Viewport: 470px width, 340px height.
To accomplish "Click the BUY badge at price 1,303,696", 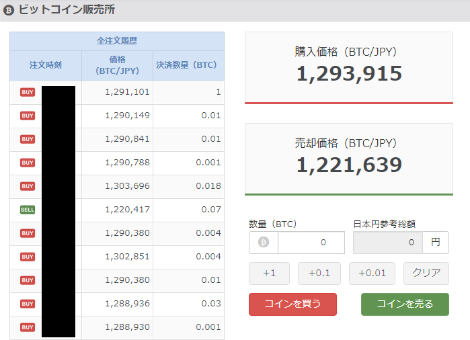I will 28,186.
